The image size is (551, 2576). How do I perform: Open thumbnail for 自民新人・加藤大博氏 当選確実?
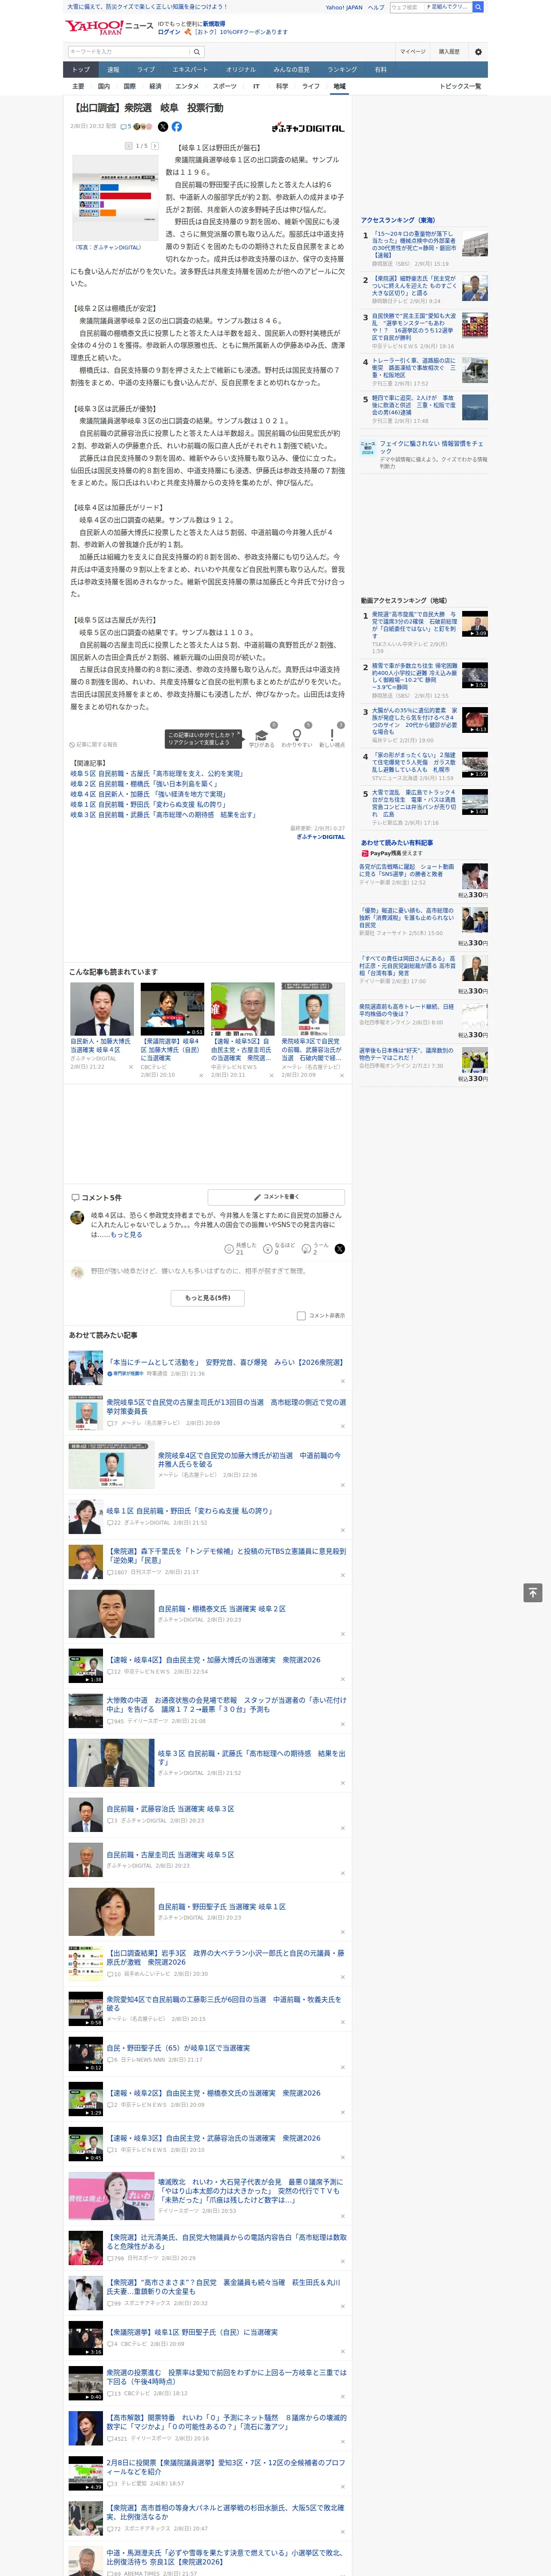tap(102, 1010)
